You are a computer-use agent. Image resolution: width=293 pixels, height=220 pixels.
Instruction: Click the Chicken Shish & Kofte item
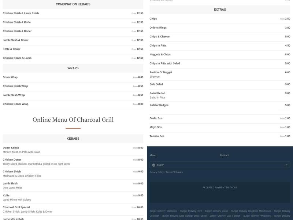[x=73, y=22]
